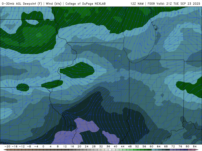Click the '64' legend value
Screen dimensions: 202x151
159,146
